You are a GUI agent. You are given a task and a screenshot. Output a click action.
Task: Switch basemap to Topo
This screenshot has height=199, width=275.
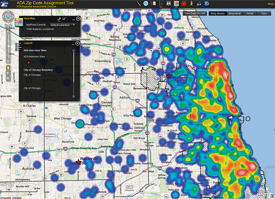coord(264,13)
